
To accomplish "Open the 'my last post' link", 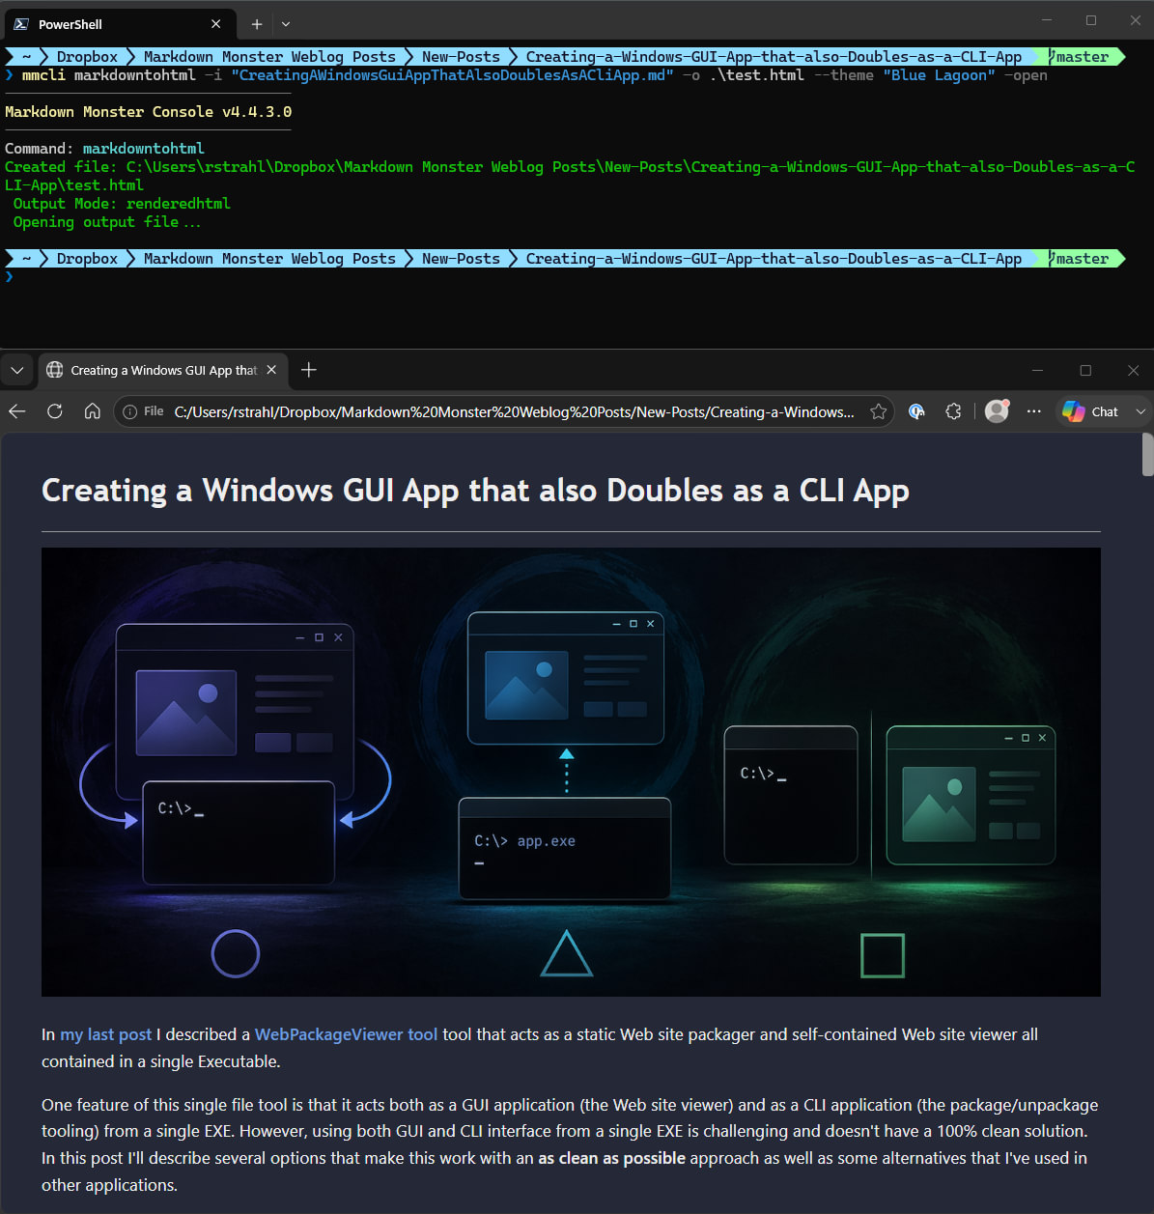I will (x=106, y=1034).
